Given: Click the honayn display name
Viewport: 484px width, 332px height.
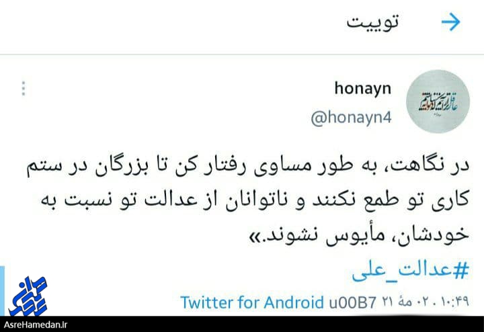Looking at the screenshot, I should point(363,89).
